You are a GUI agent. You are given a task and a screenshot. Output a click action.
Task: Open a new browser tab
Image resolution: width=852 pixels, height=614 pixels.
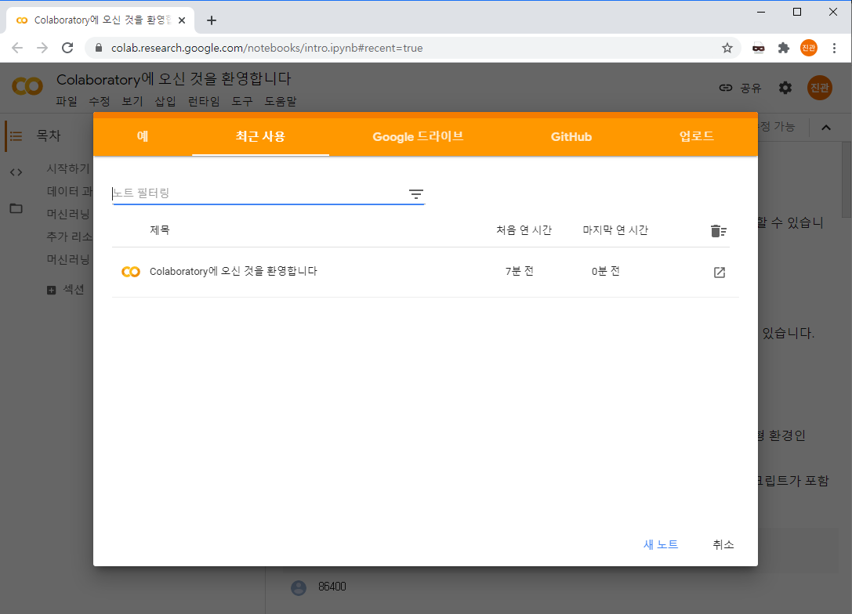click(211, 20)
